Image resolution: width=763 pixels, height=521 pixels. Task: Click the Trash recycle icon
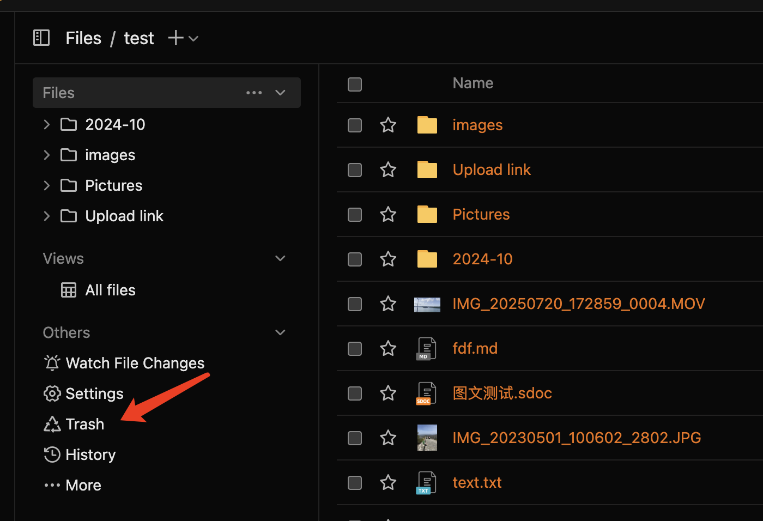[52, 424]
